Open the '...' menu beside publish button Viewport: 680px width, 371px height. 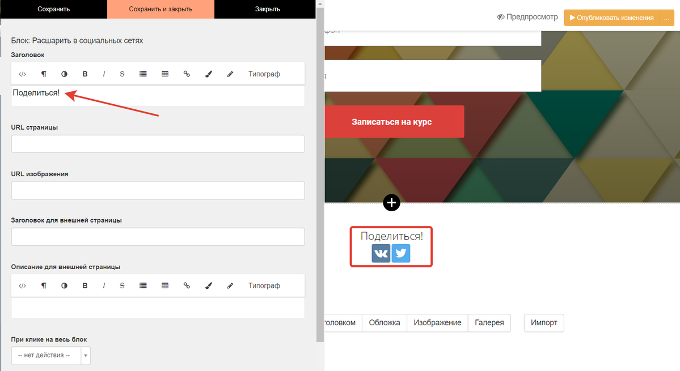667,18
